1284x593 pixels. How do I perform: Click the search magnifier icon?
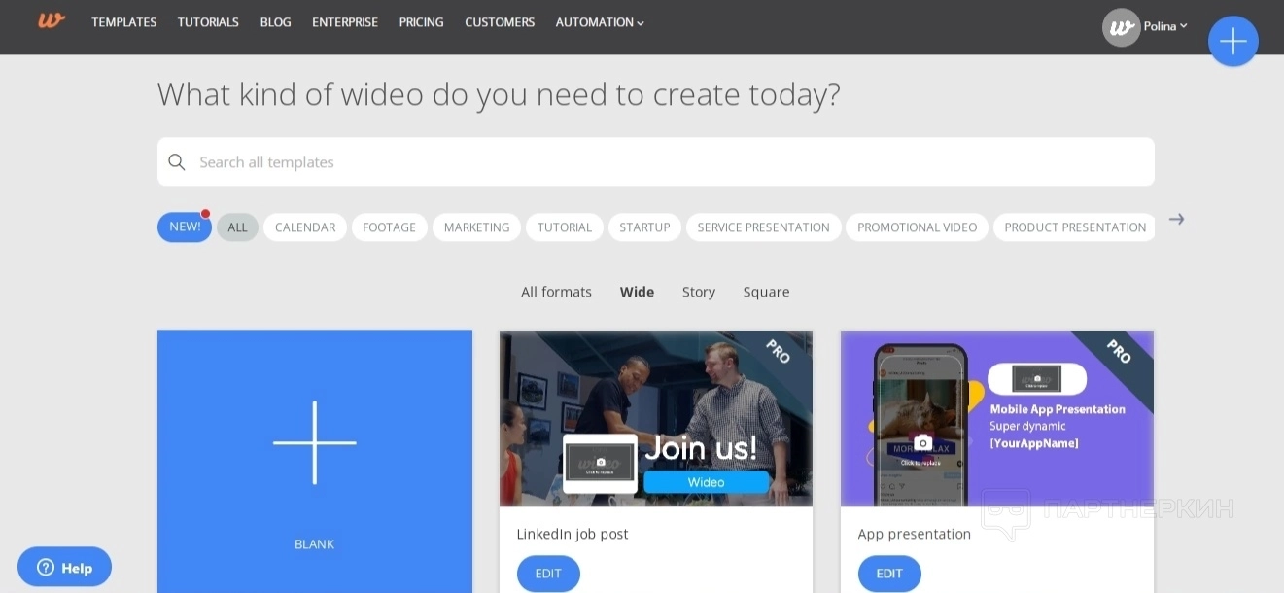176,162
